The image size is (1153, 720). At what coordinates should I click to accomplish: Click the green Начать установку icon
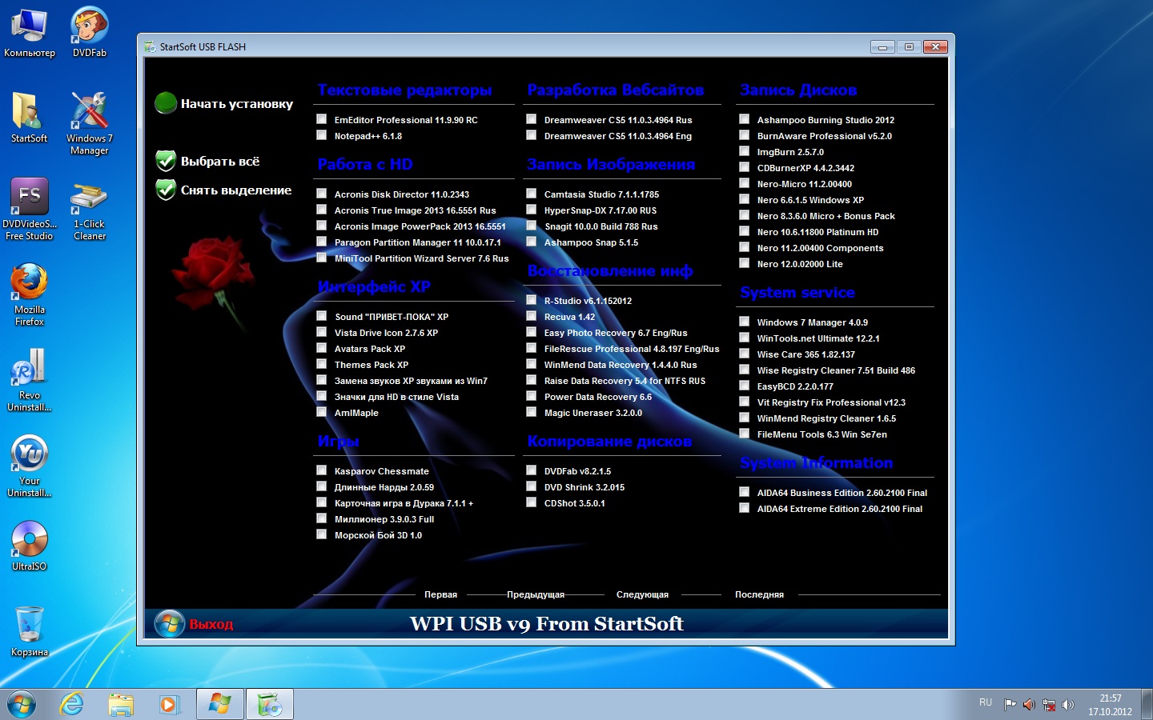click(166, 103)
